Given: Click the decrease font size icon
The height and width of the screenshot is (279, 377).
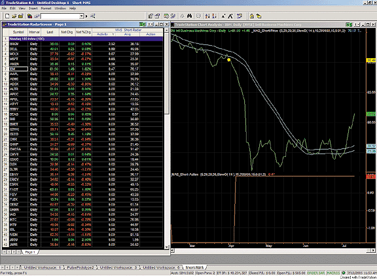Looking at the screenshot, I should point(223,16).
